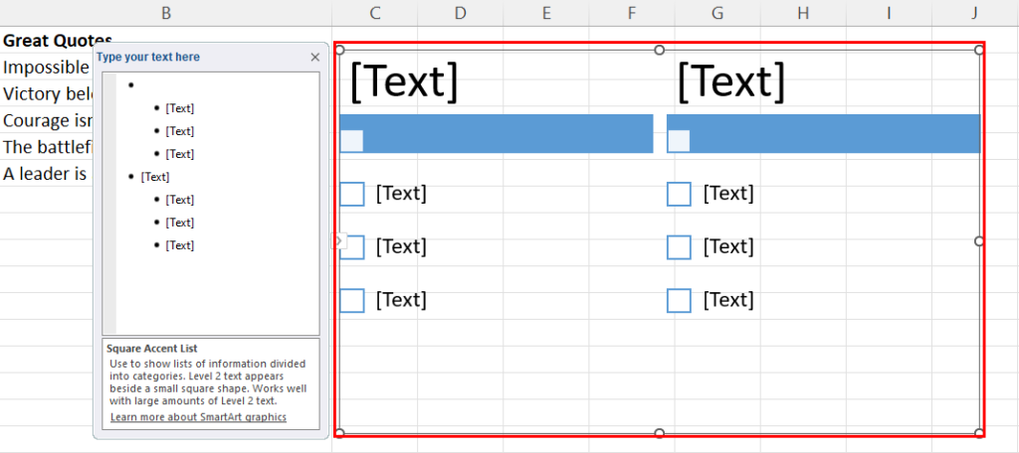The height and width of the screenshot is (453, 1019).
Task: Click the top-center sizing handle of SmartArt
Action: pyautogui.click(x=659, y=50)
